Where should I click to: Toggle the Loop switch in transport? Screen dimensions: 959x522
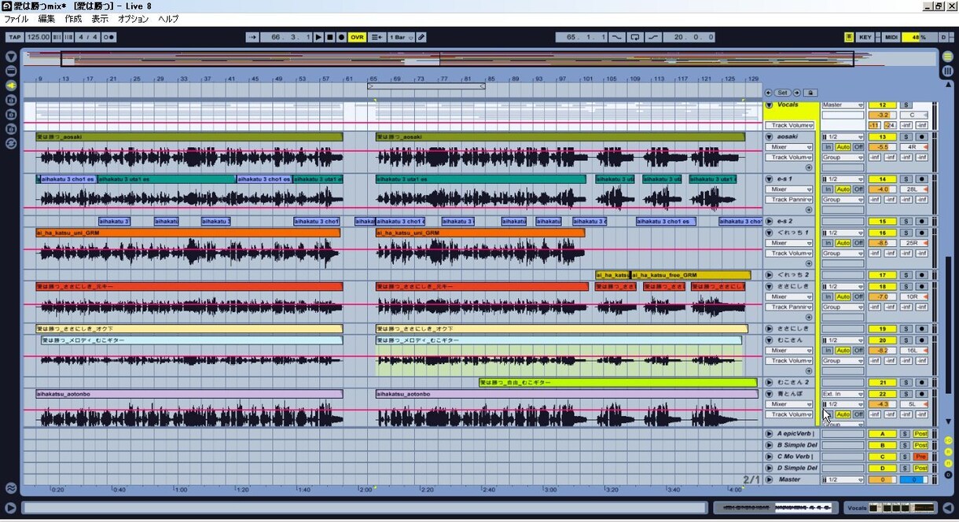635,37
